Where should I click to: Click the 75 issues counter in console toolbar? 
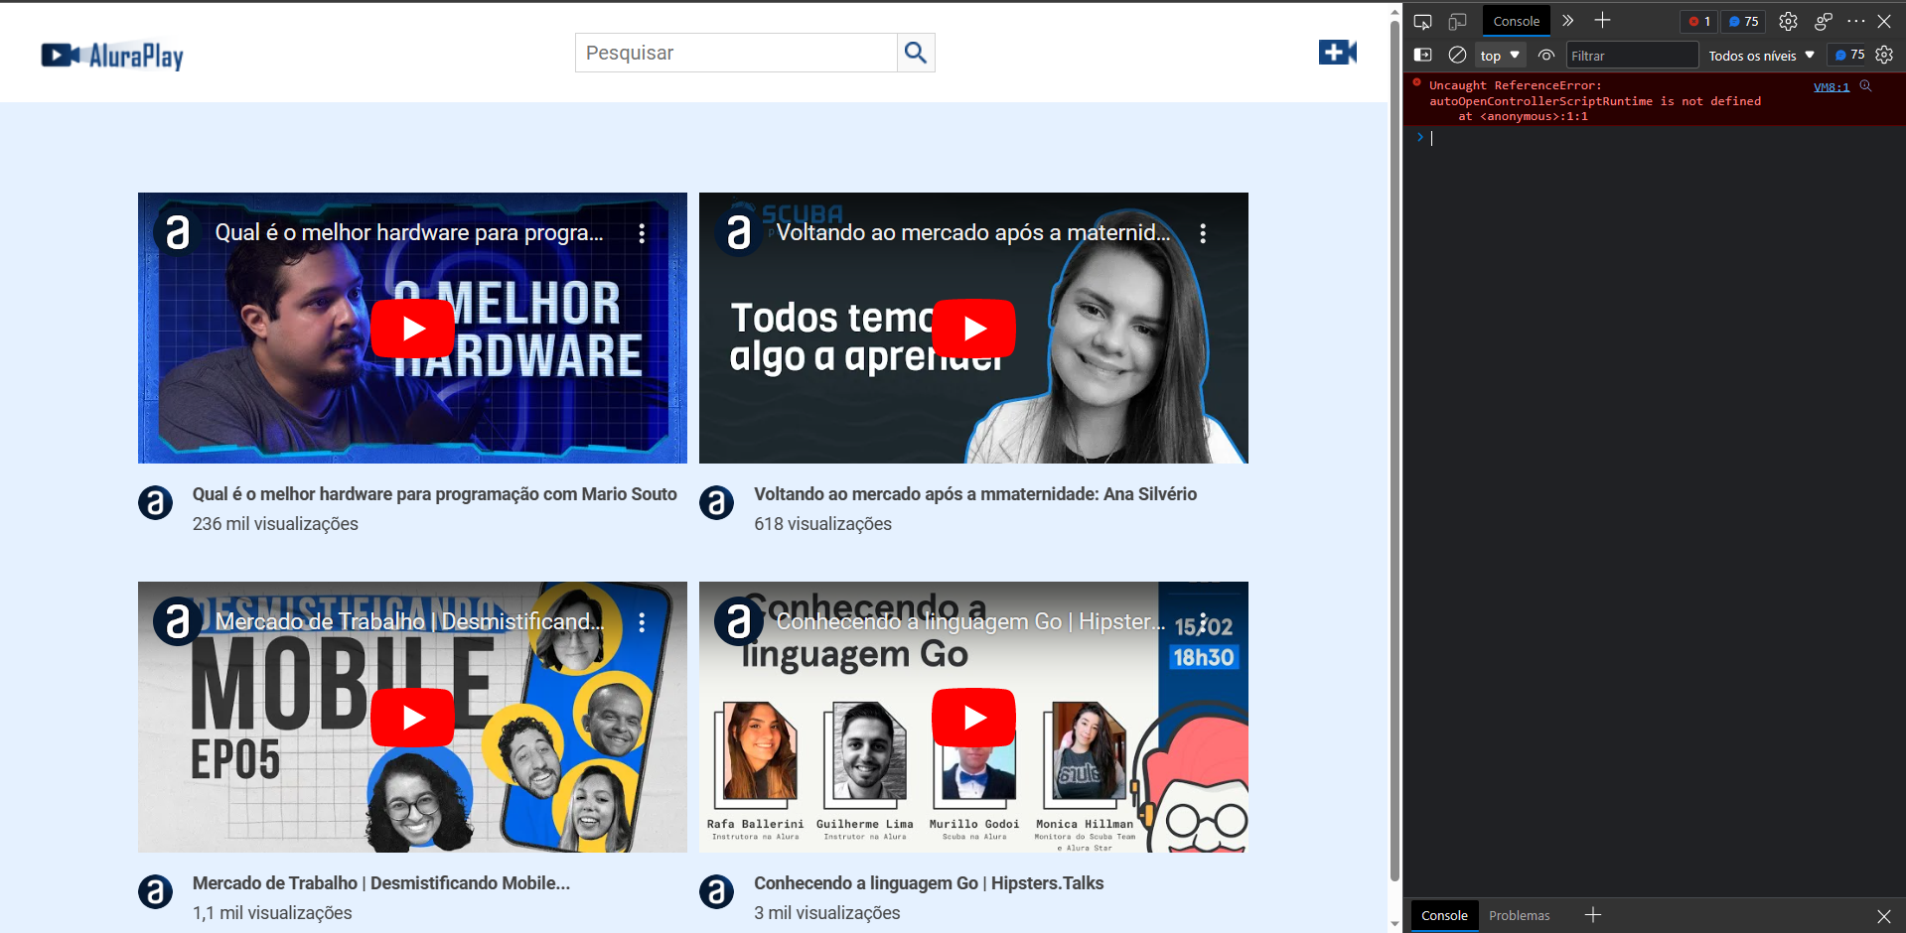[1849, 55]
